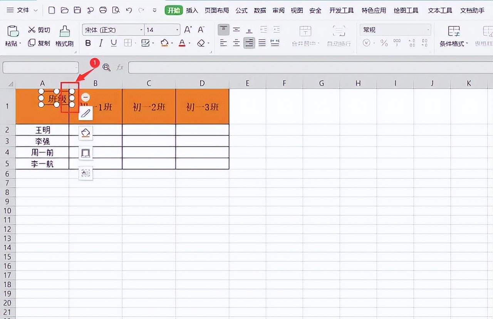Click the 剪切 cut button
The height and width of the screenshot is (319, 493).
[39, 30]
